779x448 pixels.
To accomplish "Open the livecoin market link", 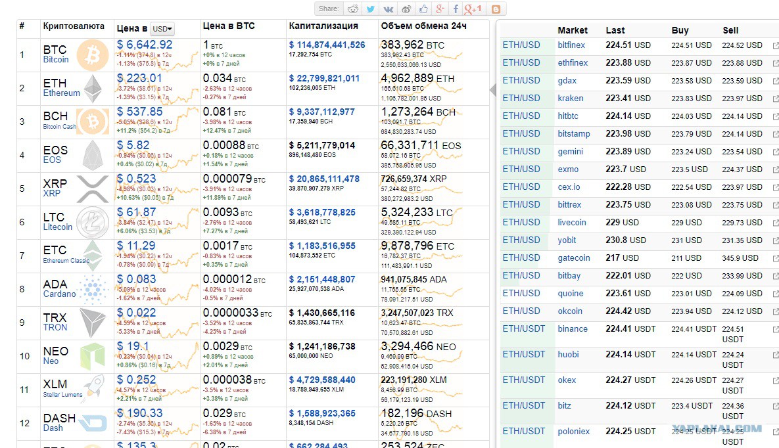I will coord(572,223).
